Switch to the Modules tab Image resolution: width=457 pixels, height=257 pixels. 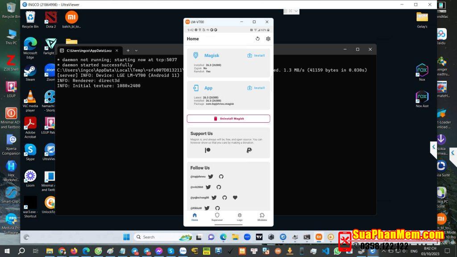click(262, 217)
